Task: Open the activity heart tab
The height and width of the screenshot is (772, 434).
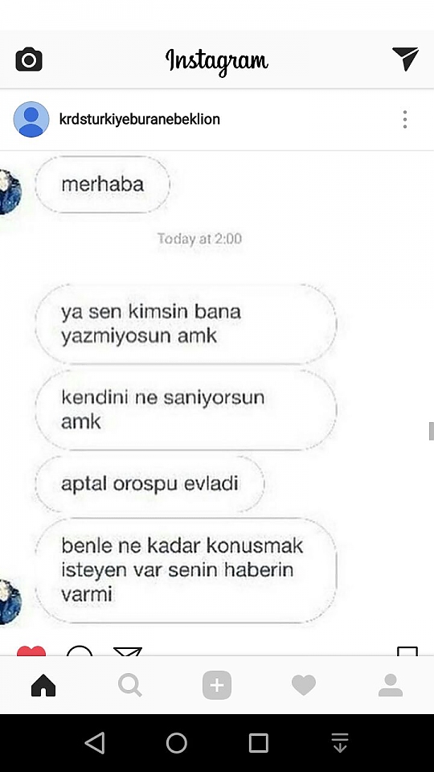Action: 304,685
